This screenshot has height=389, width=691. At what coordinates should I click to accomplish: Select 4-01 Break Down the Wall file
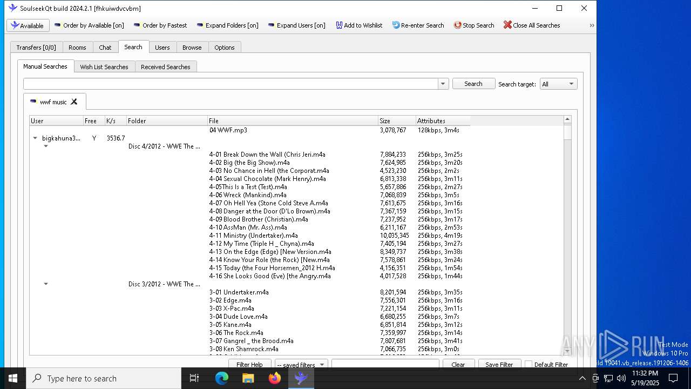pos(267,155)
